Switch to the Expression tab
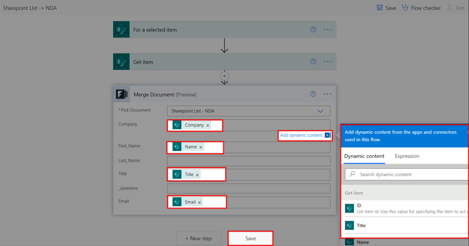Viewport: 469px width, 246px height. pyautogui.click(x=407, y=156)
